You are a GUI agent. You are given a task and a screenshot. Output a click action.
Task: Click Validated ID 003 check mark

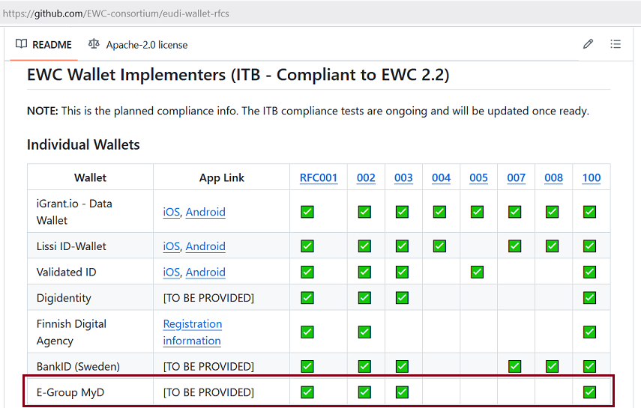point(402,272)
